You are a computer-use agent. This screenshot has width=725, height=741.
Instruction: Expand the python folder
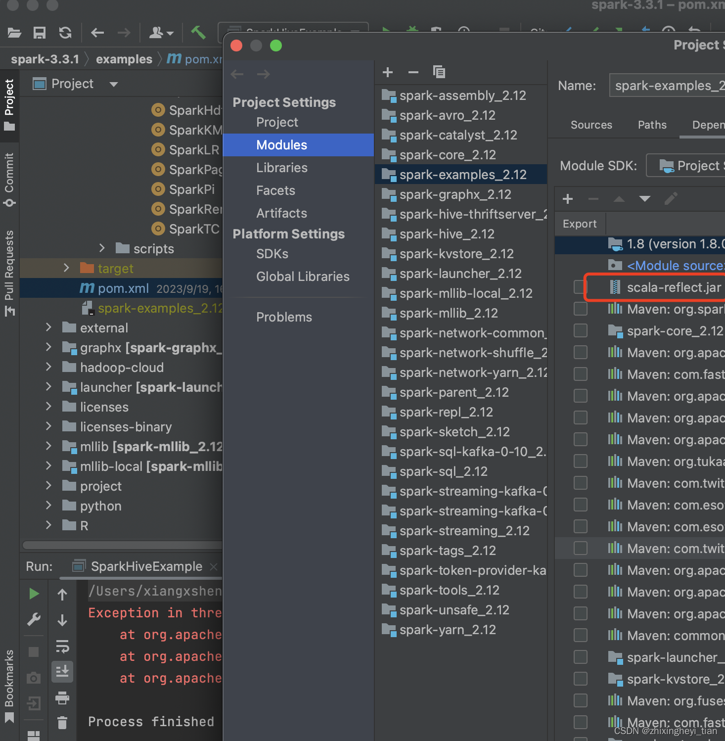click(x=48, y=506)
